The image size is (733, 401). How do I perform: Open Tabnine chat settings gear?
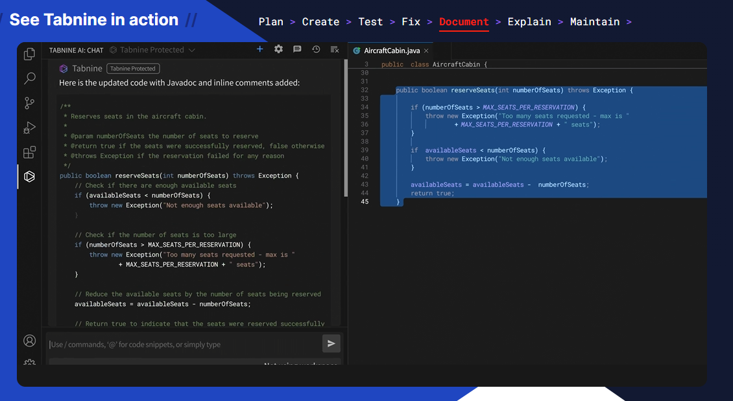click(279, 49)
